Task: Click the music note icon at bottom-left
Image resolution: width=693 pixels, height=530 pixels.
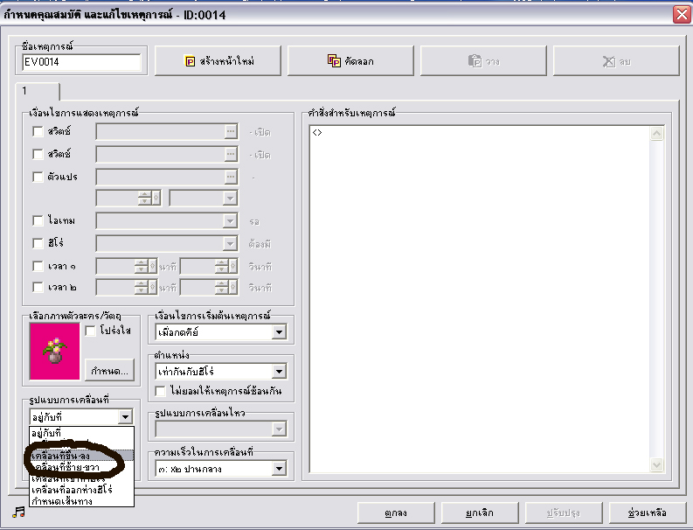Action: [18, 513]
